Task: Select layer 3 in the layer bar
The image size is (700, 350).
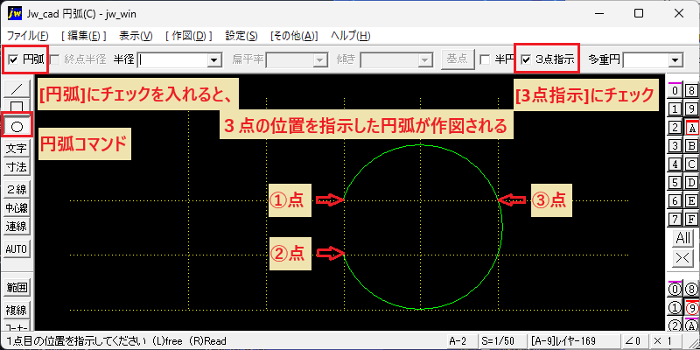Action: coord(675,145)
